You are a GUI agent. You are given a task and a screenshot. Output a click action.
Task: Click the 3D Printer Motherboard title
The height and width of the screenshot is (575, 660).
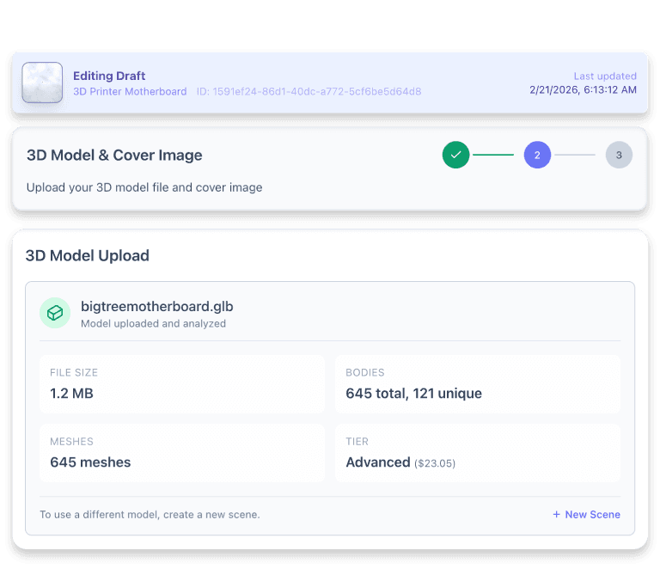130,91
